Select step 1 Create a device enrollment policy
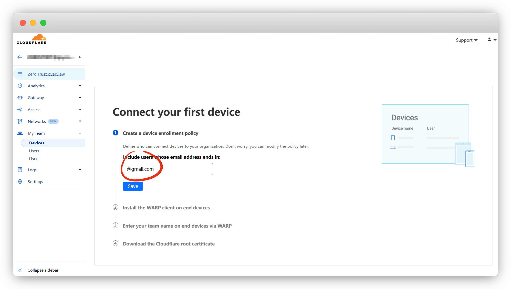511x289 pixels. click(x=160, y=133)
